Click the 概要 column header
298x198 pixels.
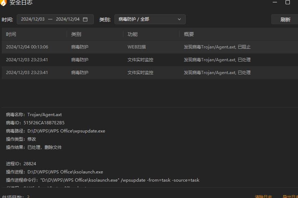pyautogui.click(x=189, y=34)
